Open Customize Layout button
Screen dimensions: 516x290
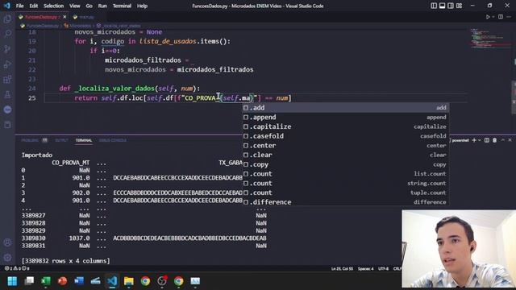459,6
